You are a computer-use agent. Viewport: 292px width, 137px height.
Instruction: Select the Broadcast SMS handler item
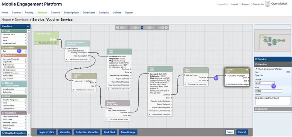pyautogui.click(x=14, y=43)
